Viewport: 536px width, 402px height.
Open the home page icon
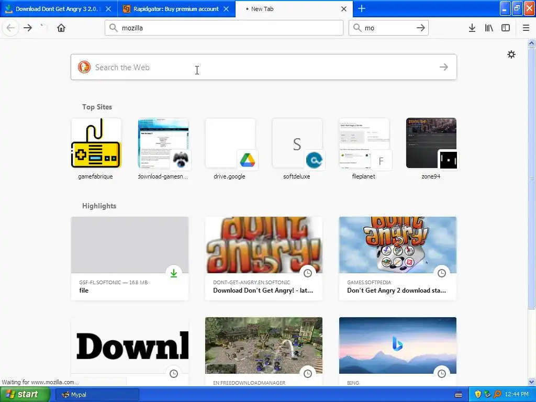point(61,28)
